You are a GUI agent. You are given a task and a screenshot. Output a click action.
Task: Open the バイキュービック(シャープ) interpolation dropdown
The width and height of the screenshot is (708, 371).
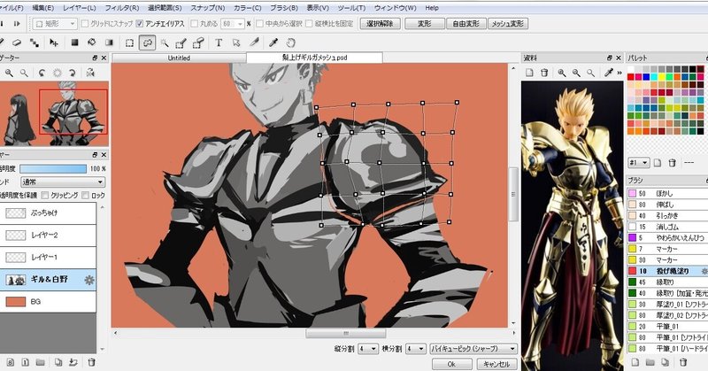click(473, 349)
